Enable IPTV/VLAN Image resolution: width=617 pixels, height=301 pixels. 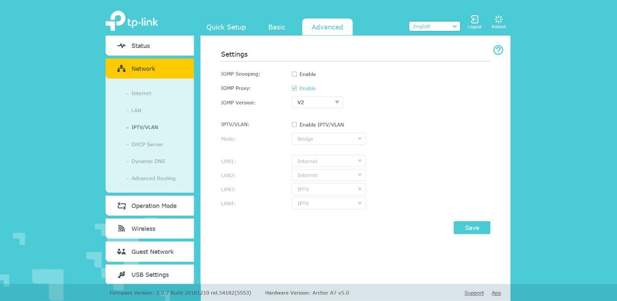tap(294, 124)
